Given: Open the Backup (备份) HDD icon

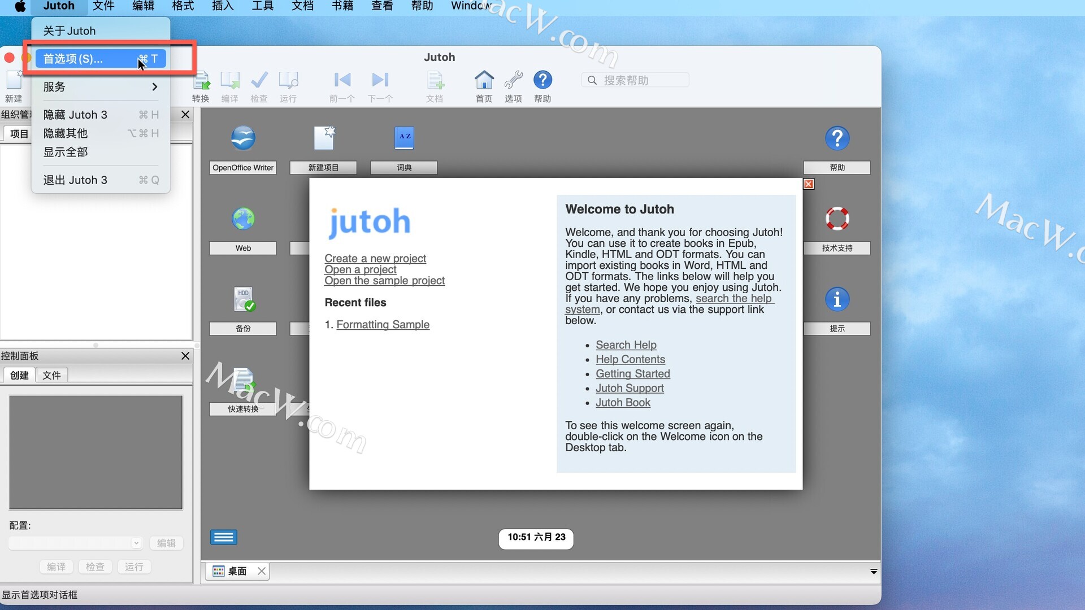Looking at the screenshot, I should [244, 299].
